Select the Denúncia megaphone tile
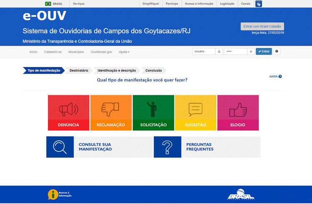Screen dimensions: 312x204 click(x=69, y=113)
